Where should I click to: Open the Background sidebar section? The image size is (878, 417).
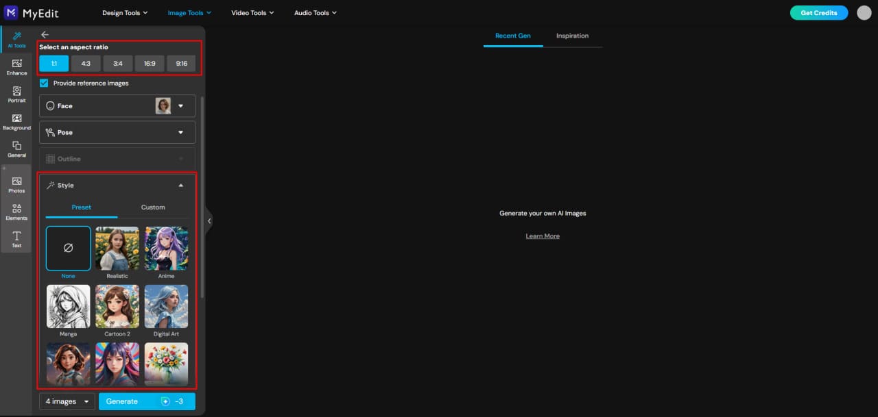[16, 122]
